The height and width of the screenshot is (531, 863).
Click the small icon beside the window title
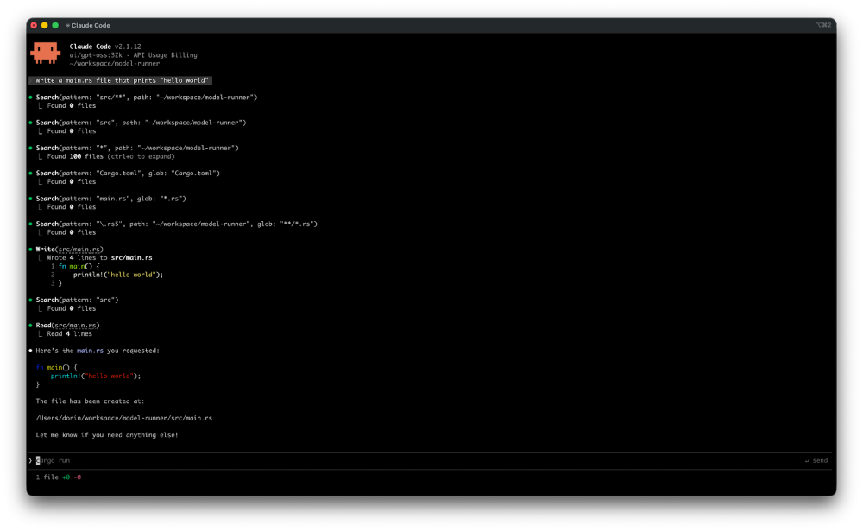67,26
